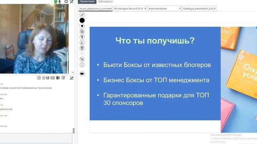Click the chat message input field
Screen dimensions: 257x144
36,138
